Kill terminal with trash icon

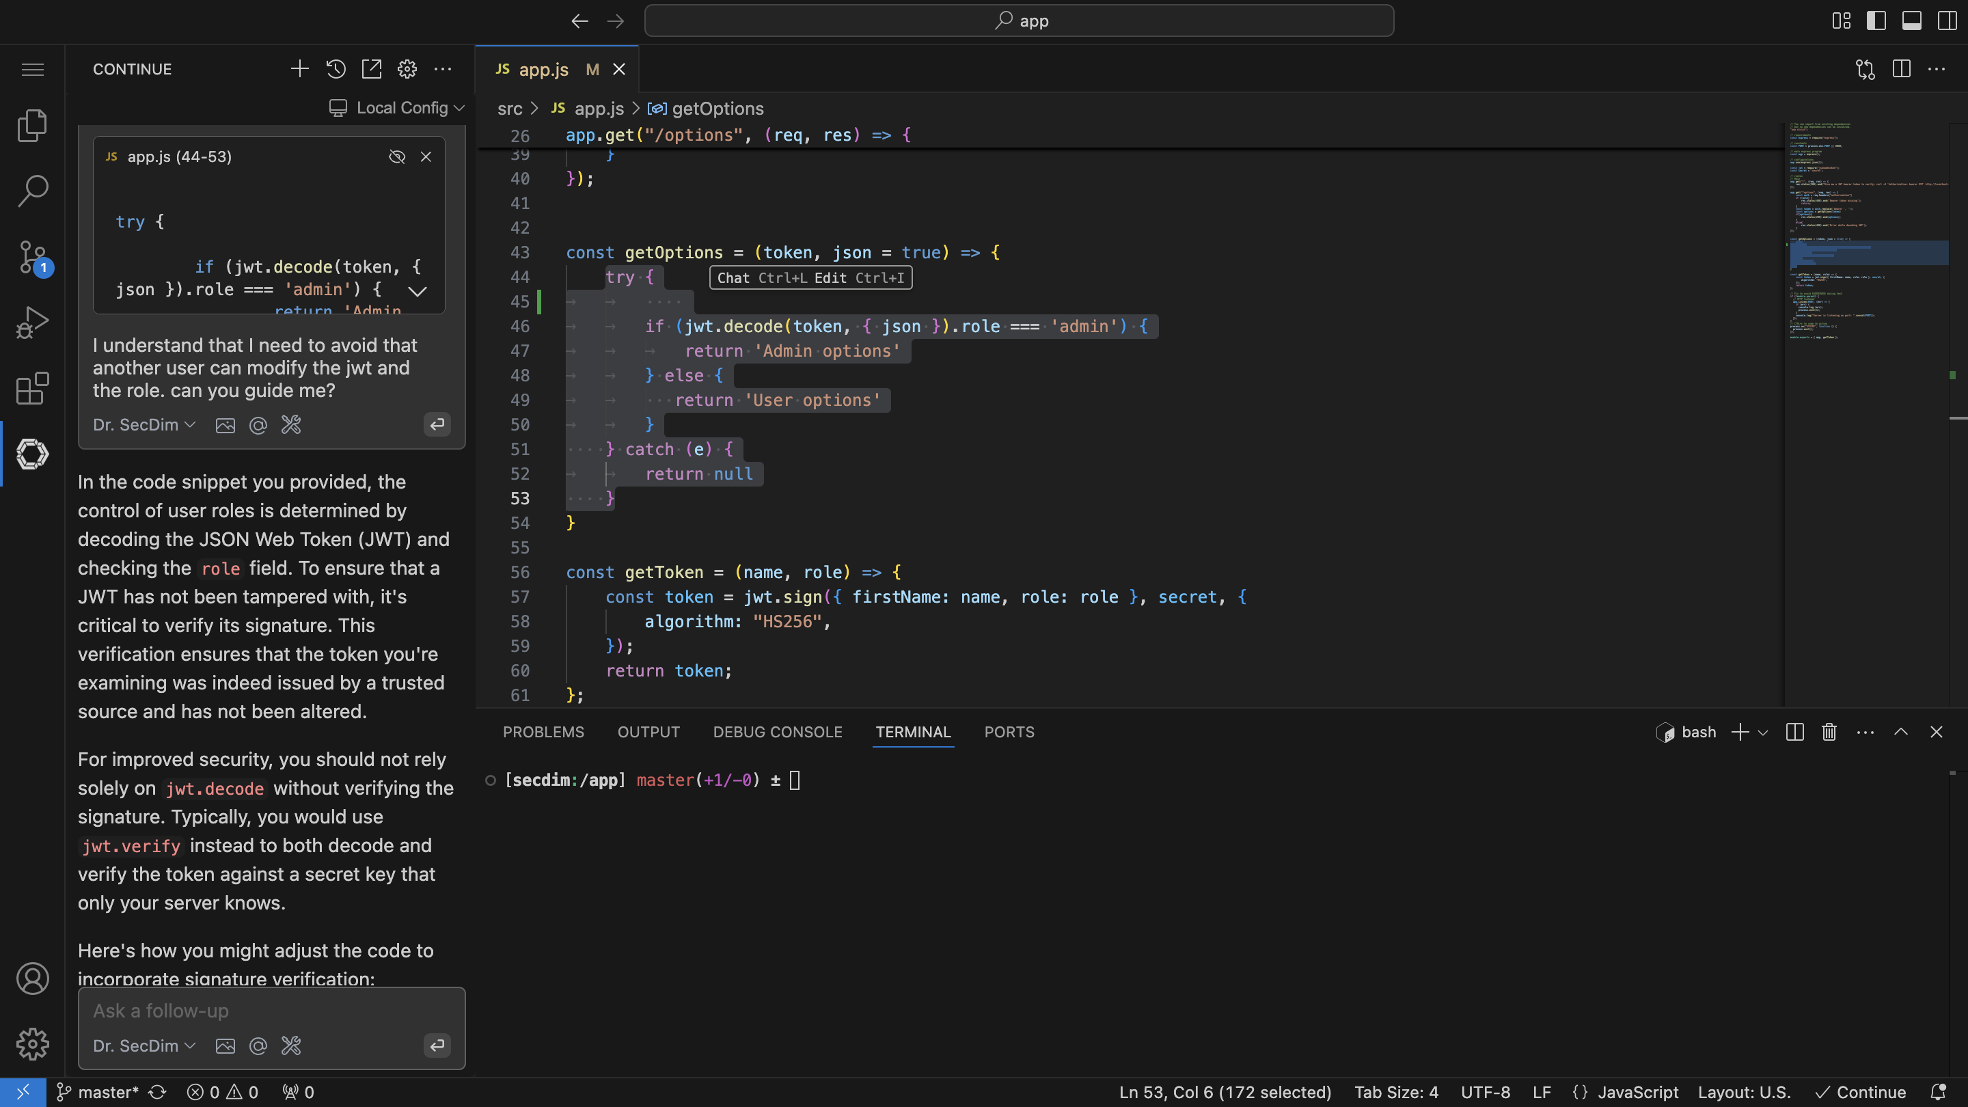pyautogui.click(x=1828, y=732)
